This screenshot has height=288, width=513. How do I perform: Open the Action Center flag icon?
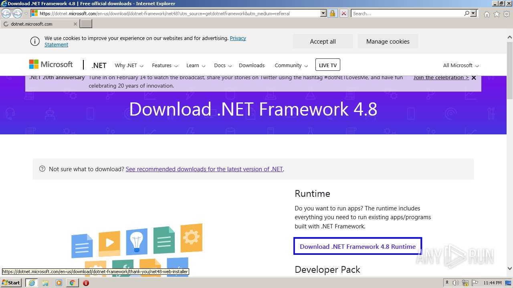click(x=475, y=283)
